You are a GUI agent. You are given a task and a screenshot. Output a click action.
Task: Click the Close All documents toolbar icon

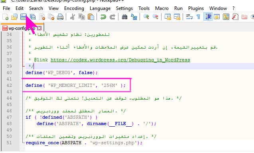click(x=51, y=17)
